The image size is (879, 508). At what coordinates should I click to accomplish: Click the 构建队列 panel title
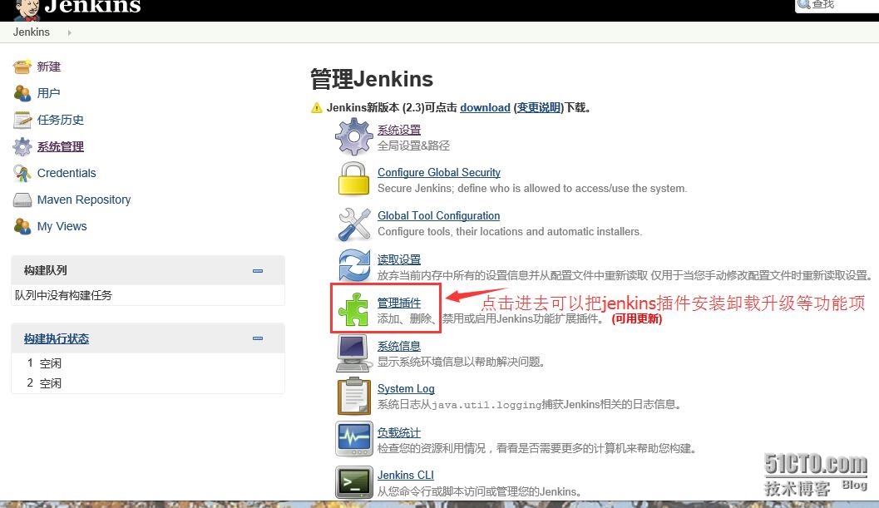point(46,271)
